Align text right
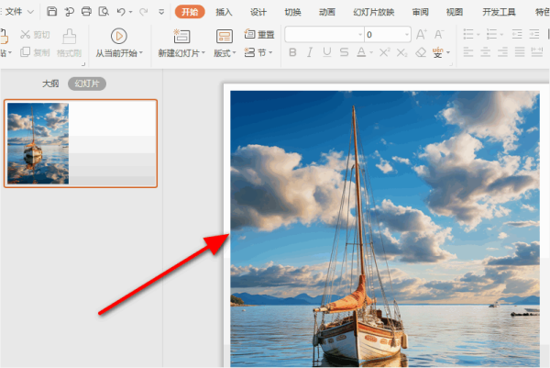Screen dimensions: 550x368 click(x=502, y=52)
